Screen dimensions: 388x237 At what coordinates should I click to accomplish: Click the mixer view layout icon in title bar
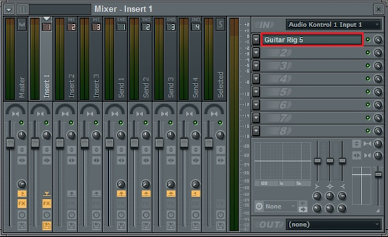[23, 10]
